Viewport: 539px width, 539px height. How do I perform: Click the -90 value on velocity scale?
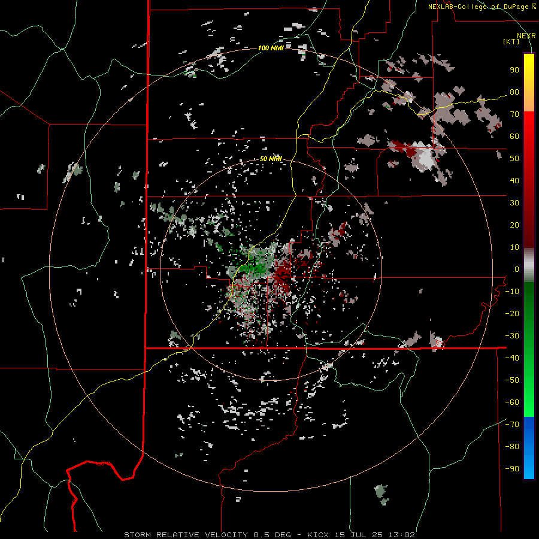coord(512,469)
